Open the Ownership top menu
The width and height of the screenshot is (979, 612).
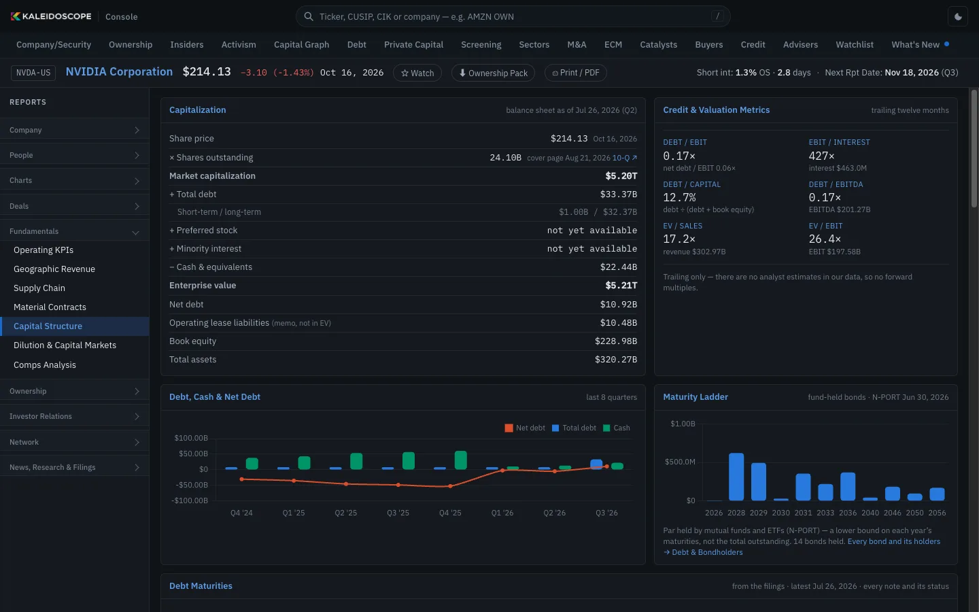(x=131, y=45)
